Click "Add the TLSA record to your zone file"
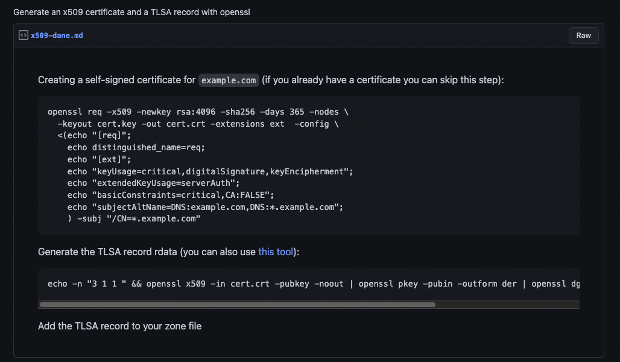The image size is (620, 362). [x=119, y=326]
